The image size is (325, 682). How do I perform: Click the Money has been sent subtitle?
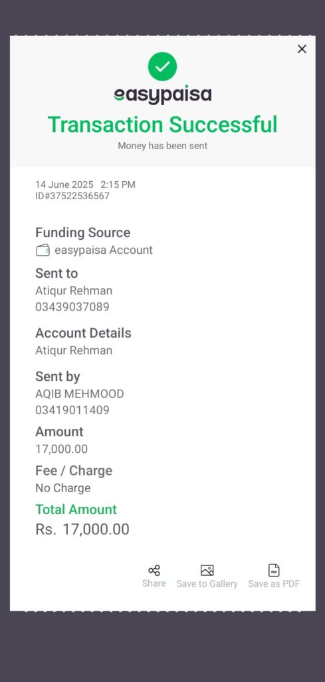point(163,146)
